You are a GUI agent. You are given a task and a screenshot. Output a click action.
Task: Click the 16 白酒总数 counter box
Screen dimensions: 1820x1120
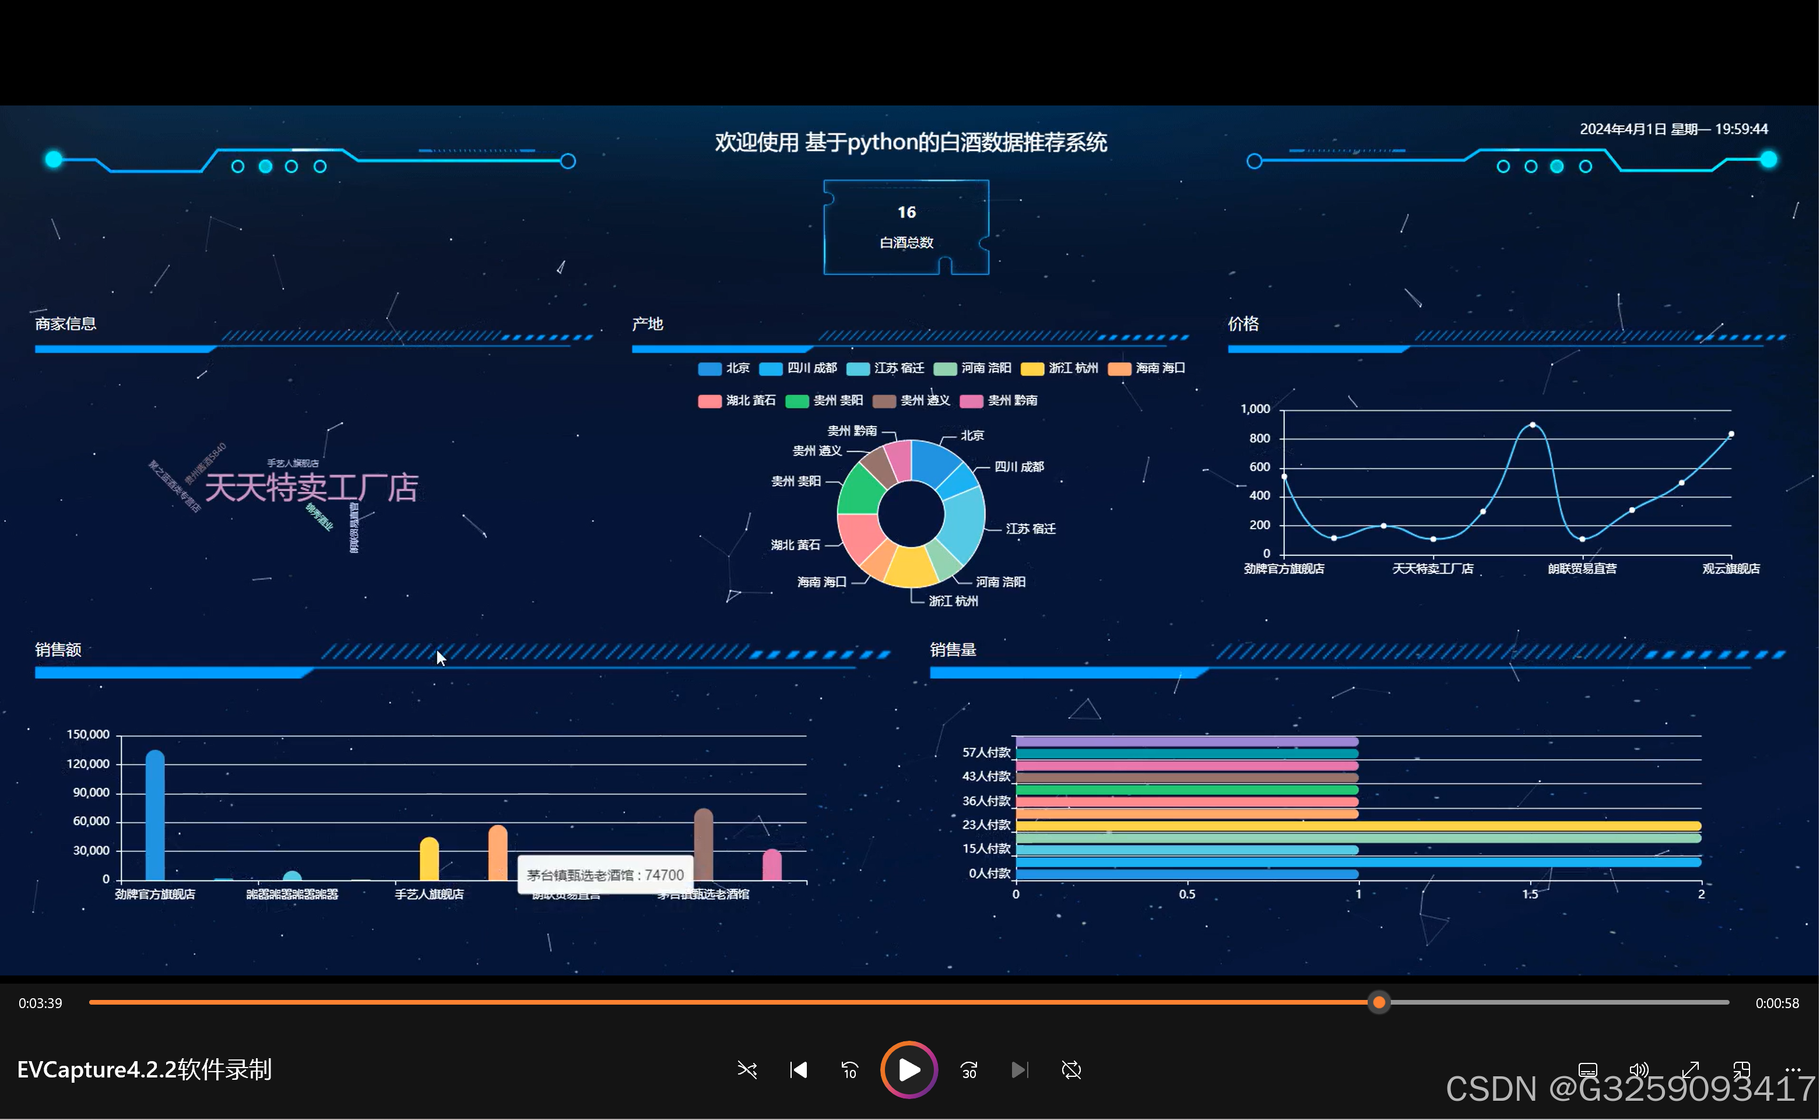tap(905, 227)
